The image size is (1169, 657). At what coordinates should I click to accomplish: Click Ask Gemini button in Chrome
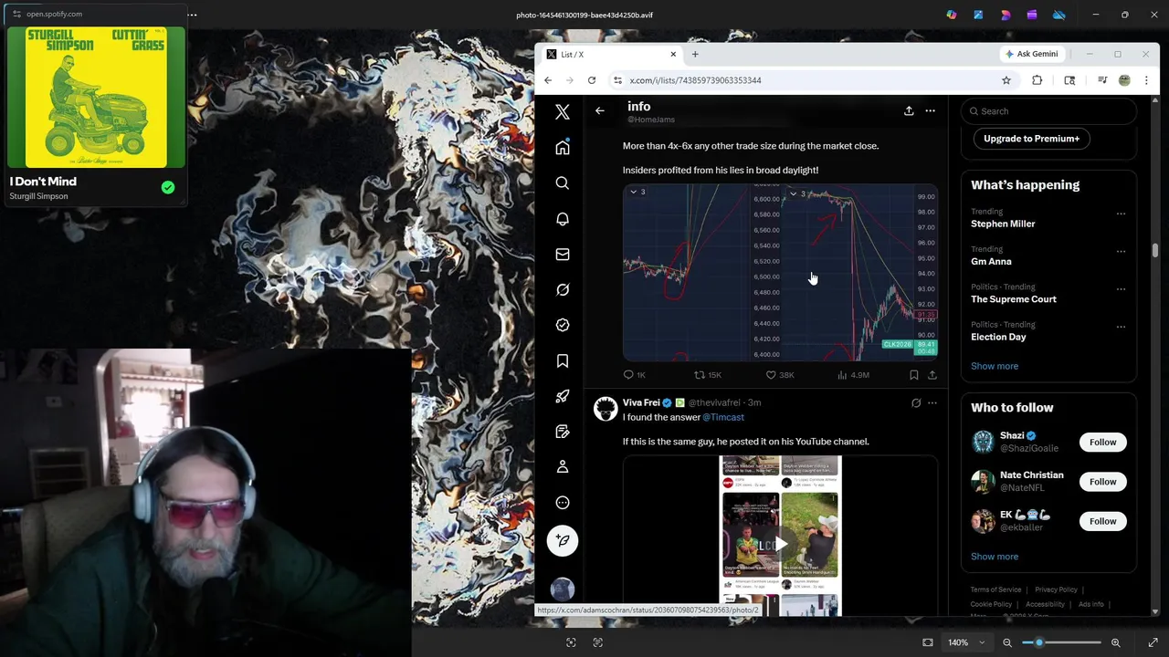point(1031,54)
